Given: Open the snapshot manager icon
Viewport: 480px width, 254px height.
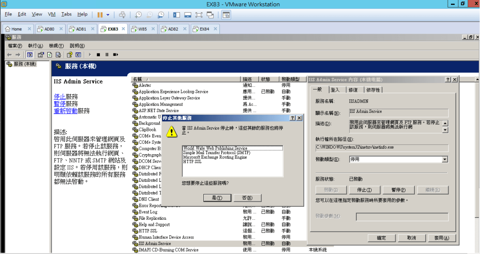Looking at the screenshot, I should pos(161,15).
